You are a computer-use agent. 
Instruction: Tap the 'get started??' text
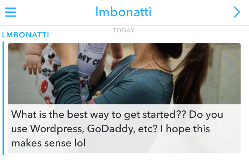155,115
